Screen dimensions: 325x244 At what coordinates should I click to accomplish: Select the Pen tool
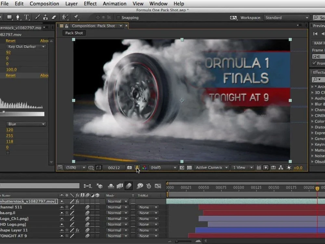[x=18, y=18]
